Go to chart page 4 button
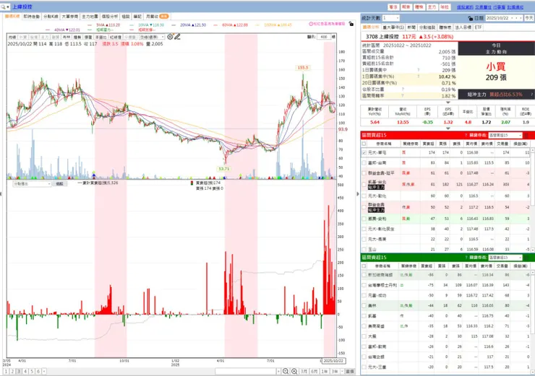The width and height of the screenshot is (535, 376). pos(25,372)
